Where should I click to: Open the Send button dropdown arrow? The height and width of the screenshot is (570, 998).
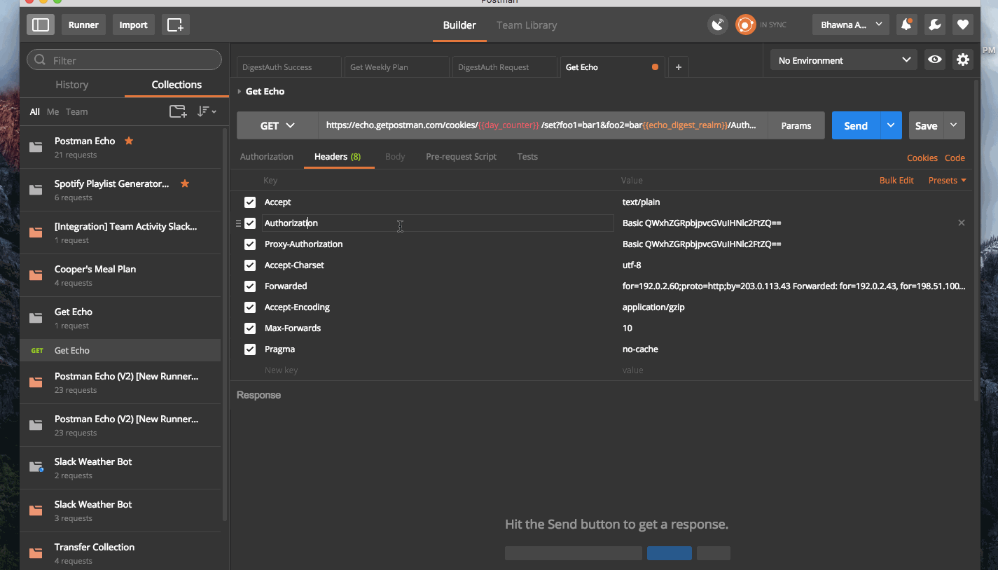(890, 126)
